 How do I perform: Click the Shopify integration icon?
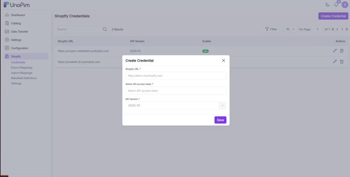point(7,56)
